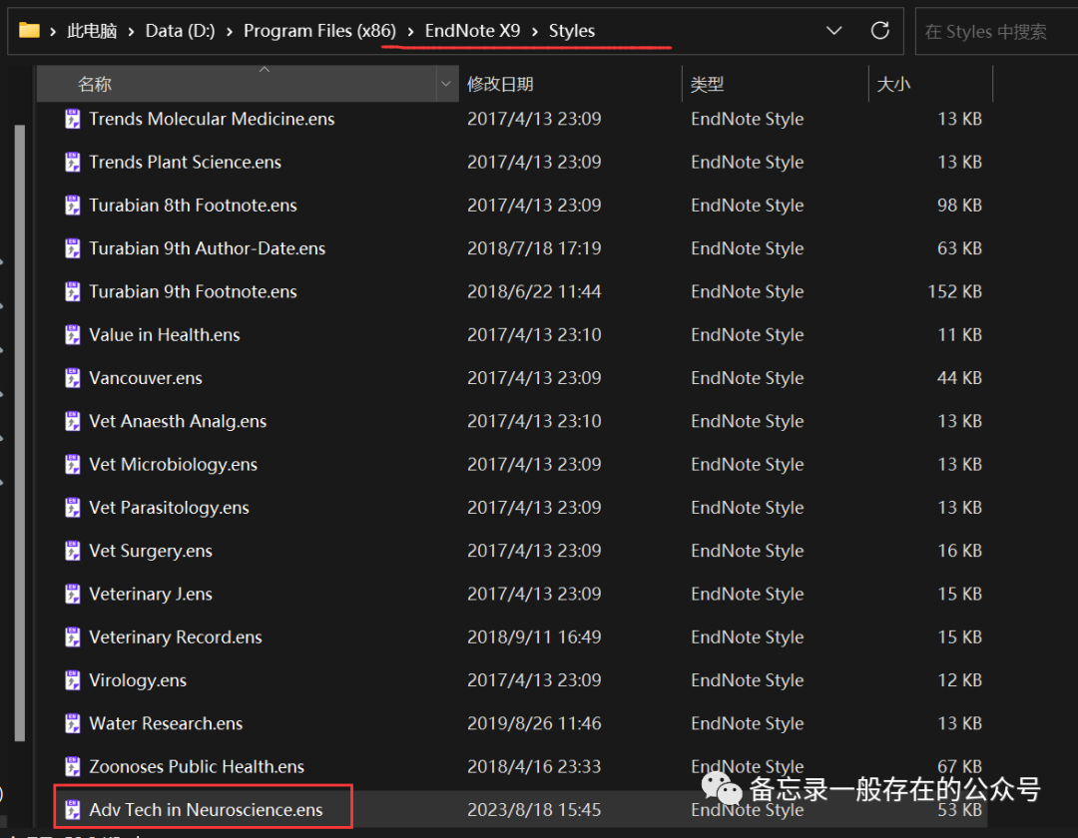Click date 2019/8/26 11:46 cell
Viewport: 1078px width, 838px height.
coord(534,723)
